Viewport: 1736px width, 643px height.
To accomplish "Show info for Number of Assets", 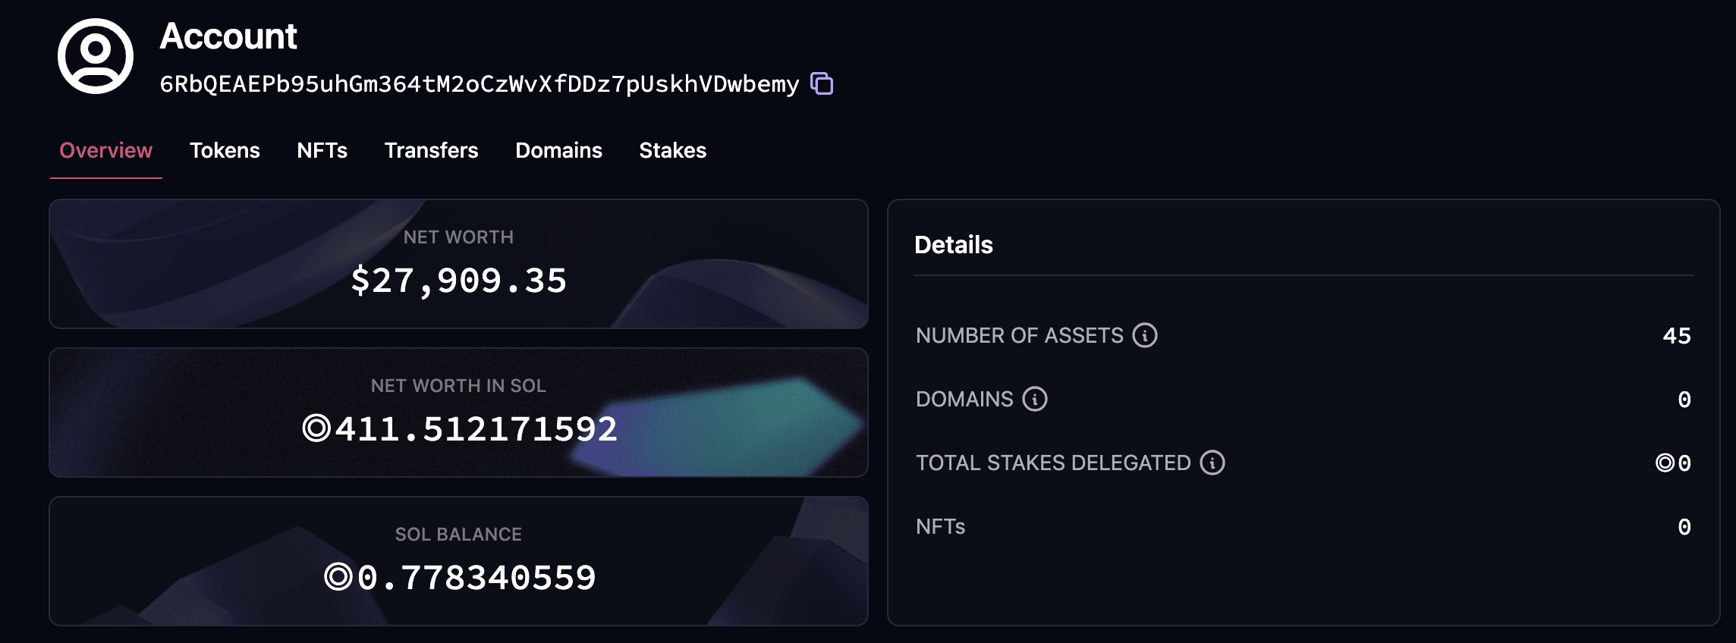I will (x=1145, y=335).
